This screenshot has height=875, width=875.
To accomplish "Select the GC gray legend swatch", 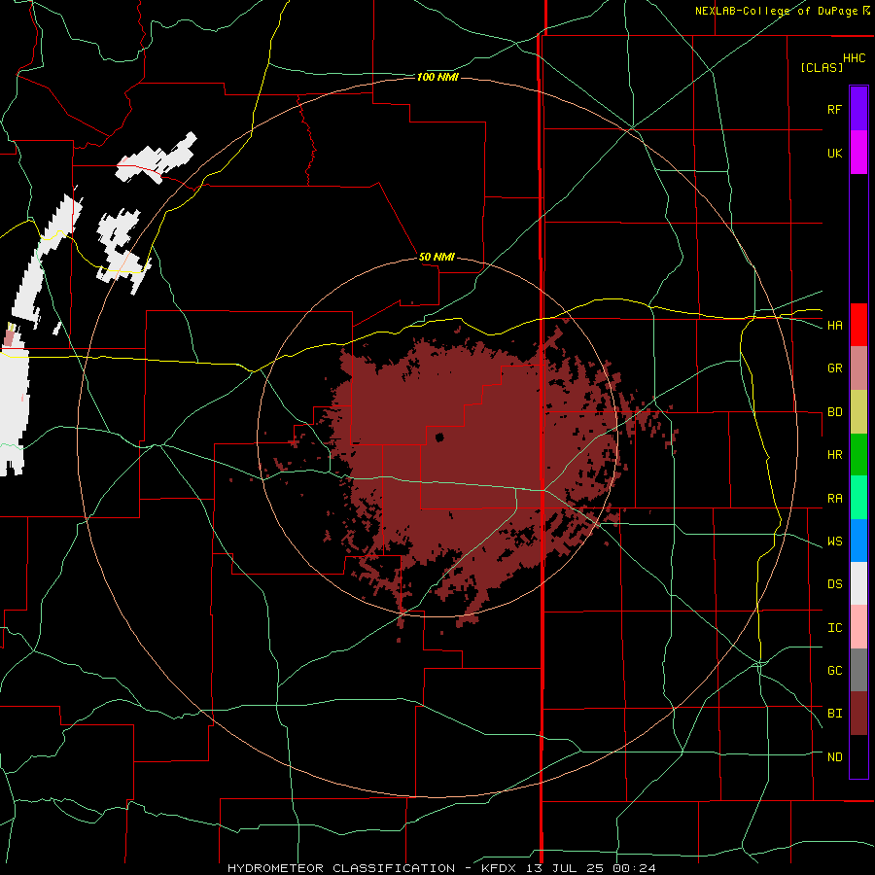I will (x=858, y=670).
